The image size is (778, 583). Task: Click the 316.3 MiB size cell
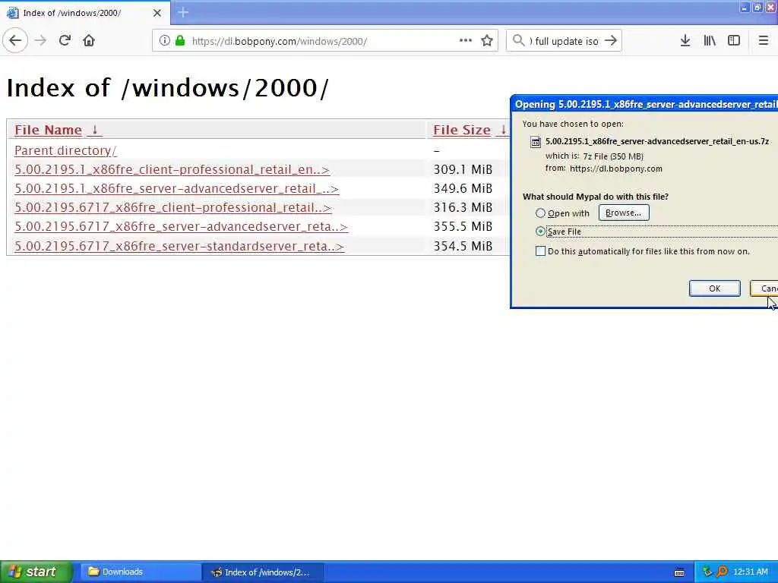pyautogui.click(x=463, y=207)
